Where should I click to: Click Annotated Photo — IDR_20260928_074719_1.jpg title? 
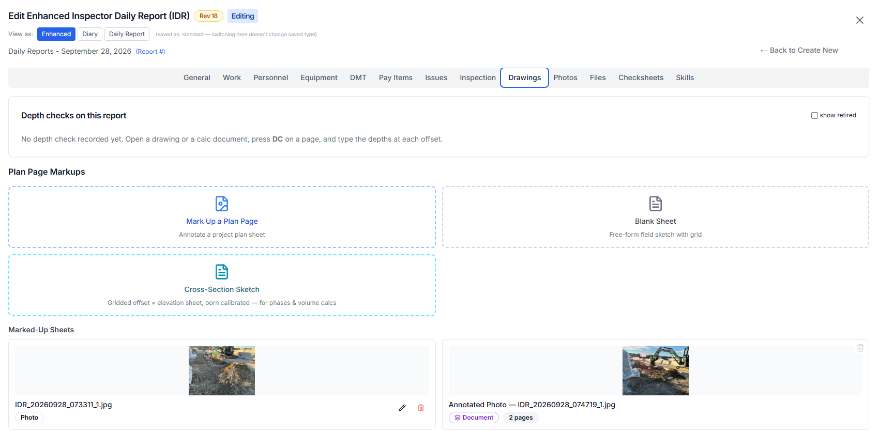pyautogui.click(x=532, y=405)
